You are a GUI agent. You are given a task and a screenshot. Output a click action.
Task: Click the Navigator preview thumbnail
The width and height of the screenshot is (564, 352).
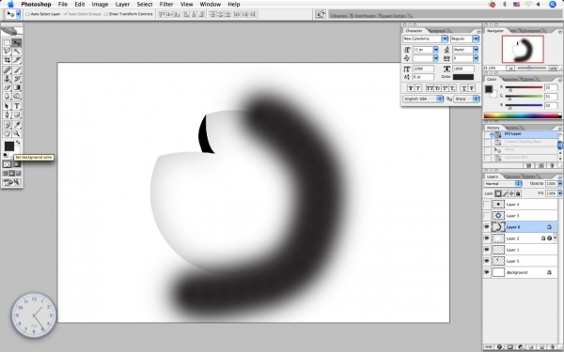[x=523, y=49]
